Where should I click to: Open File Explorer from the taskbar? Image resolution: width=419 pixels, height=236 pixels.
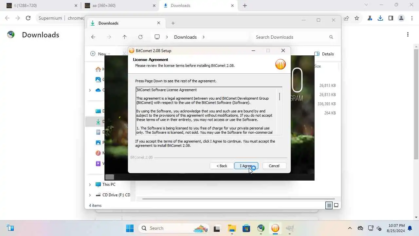point(232,228)
